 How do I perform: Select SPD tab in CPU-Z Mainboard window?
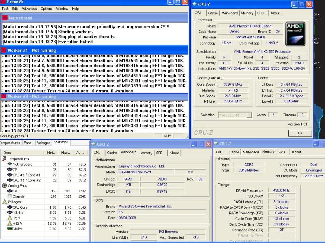[x=159, y=153]
